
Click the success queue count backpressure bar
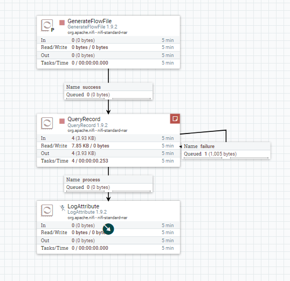(85, 99)
